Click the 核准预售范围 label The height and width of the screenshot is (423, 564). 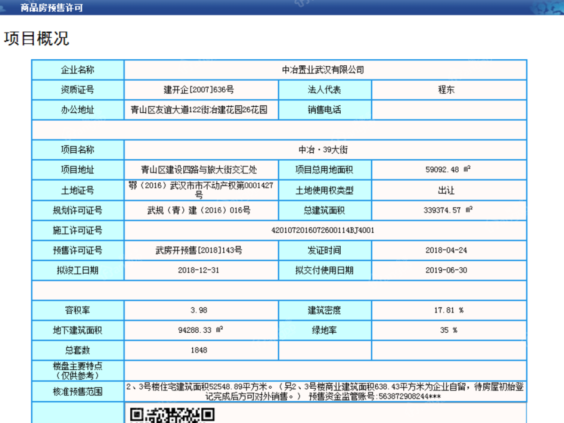tap(78, 392)
